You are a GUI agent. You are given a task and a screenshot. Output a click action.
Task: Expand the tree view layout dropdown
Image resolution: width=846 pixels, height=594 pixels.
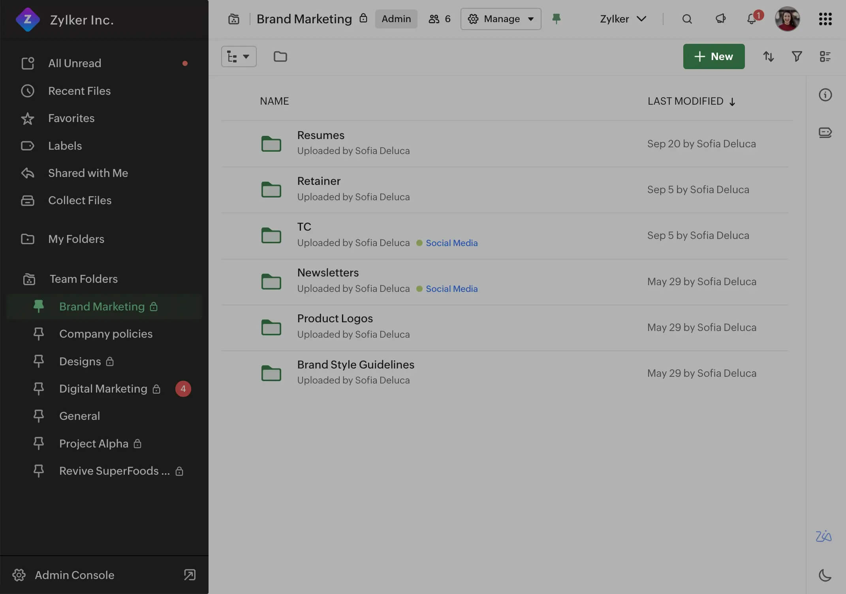point(239,56)
